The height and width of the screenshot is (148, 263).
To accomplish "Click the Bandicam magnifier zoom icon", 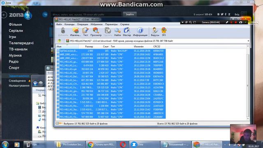I will pyautogui.click(x=190, y=22).
